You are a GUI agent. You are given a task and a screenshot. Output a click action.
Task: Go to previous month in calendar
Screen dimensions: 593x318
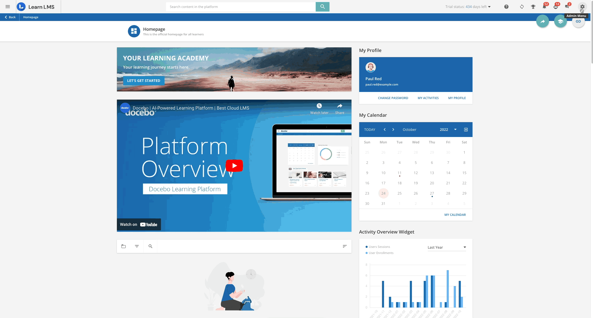tap(385, 130)
